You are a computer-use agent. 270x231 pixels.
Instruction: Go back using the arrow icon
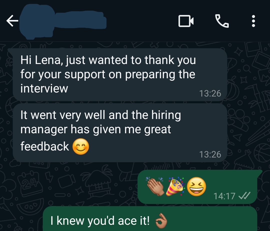(12, 21)
